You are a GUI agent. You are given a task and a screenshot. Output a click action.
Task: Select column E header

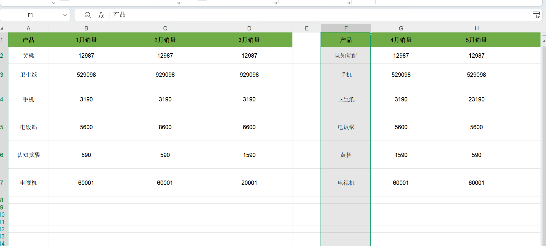coord(307,28)
